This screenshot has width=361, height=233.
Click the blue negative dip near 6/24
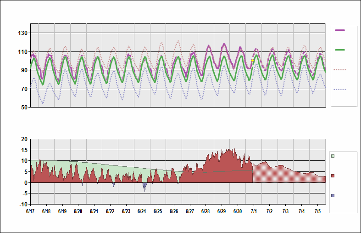144,186
